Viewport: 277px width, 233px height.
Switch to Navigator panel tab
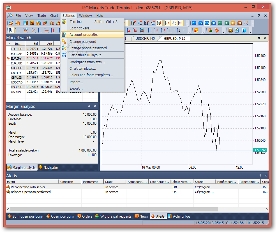48,167
